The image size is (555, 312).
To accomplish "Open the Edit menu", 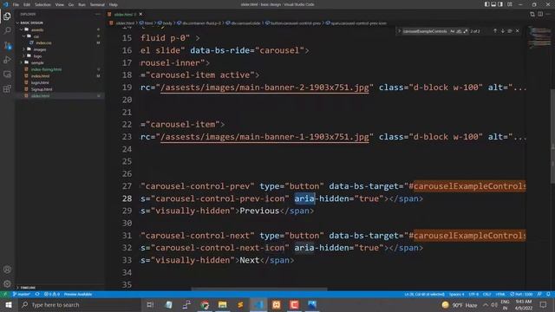I will tap(27, 4).
